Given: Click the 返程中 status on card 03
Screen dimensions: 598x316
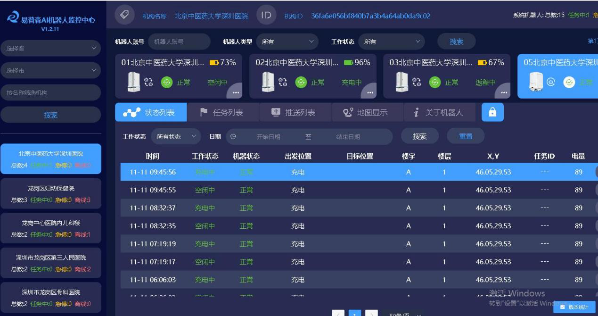Looking at the screenshot, I should click(x=485, y=83).
